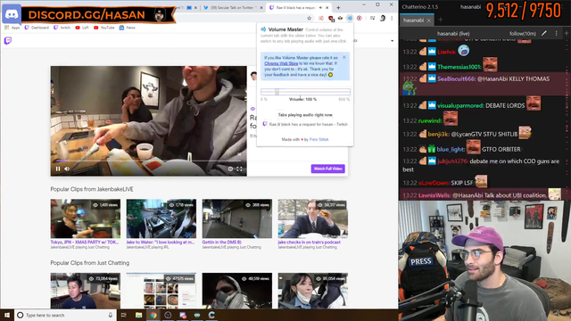Click the follow(10m) mode label in Chatterino
Image resolution: width=571 pixels, height=321 pixels.
(523, 34)
